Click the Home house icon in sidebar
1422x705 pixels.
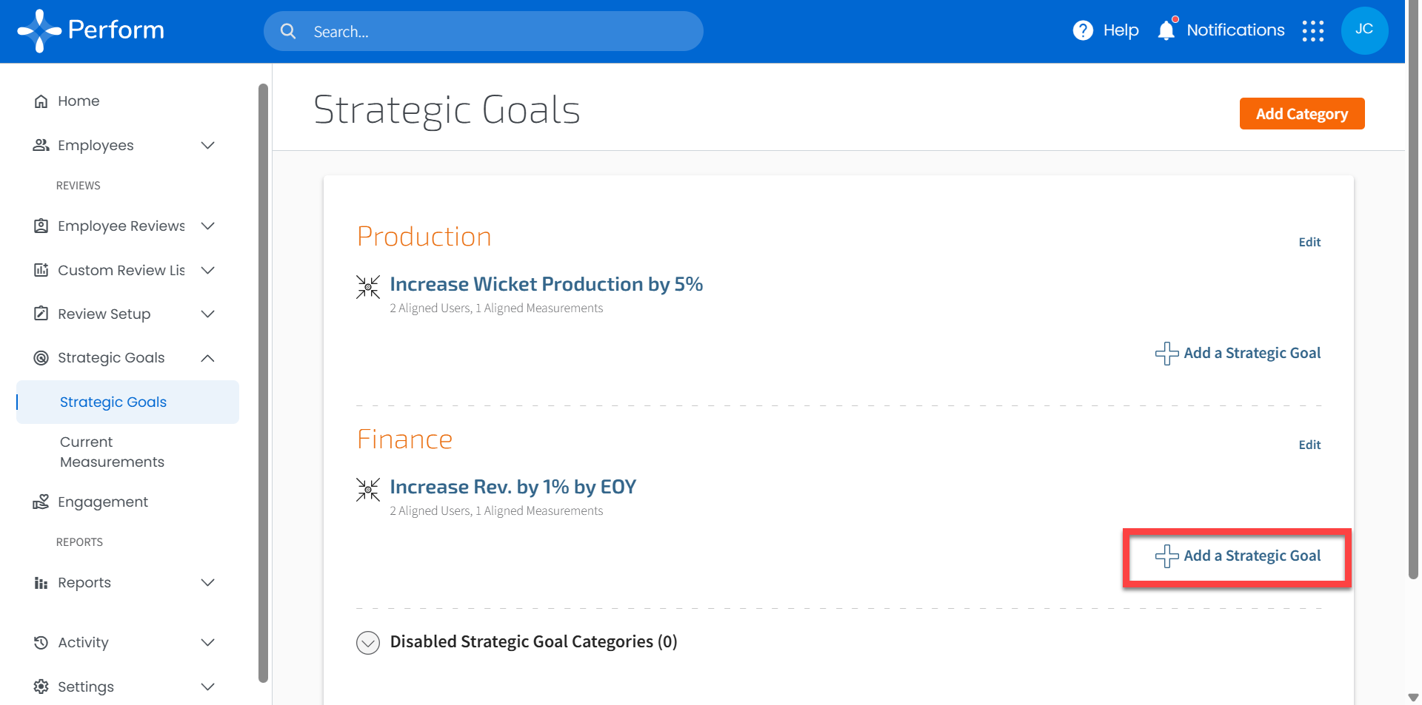point(41,101)
